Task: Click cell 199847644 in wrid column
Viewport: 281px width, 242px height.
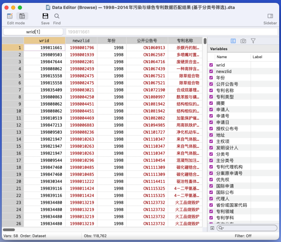Action: (x=44, y=62)
